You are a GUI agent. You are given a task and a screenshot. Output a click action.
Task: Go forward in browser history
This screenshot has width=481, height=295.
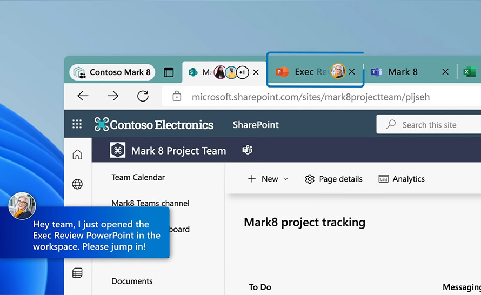[x=113, y=96]
